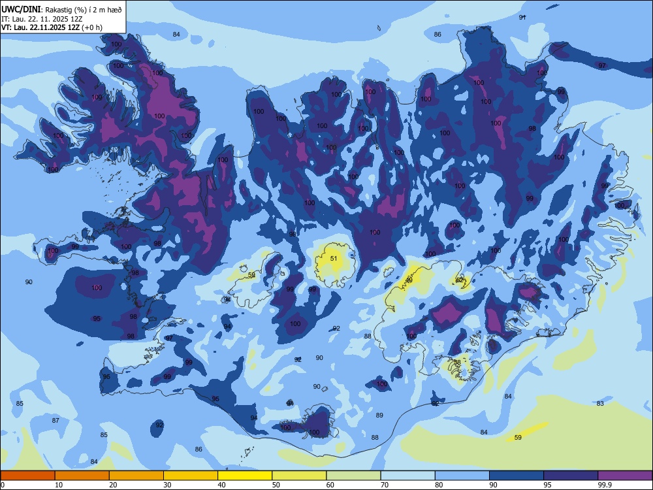The image size is (653, 490).
Task: Click the "60" legend tick label
Action: pos(330,485)
